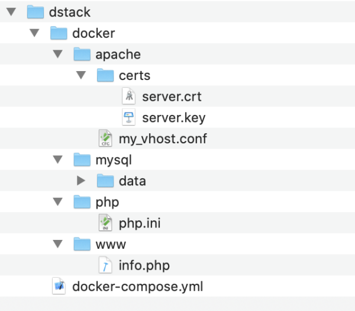Collapse the certs folder triangle
This screenshot has width=355, height=311.
coord(81,75)
